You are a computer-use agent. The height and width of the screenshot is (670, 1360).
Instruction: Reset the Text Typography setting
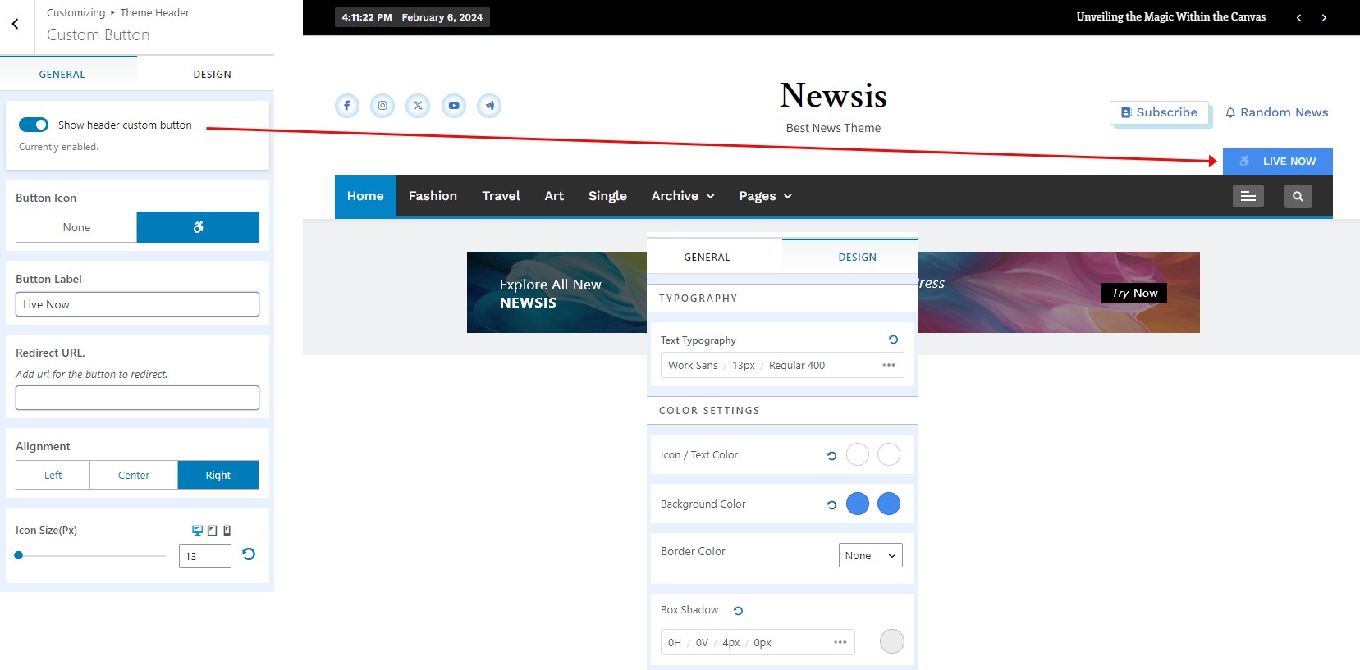(893, 340)
